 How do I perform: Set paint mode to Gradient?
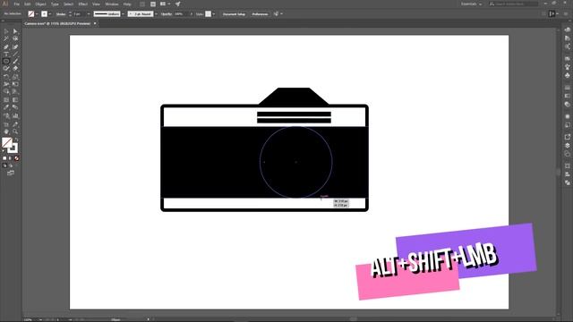click(10, 158)
